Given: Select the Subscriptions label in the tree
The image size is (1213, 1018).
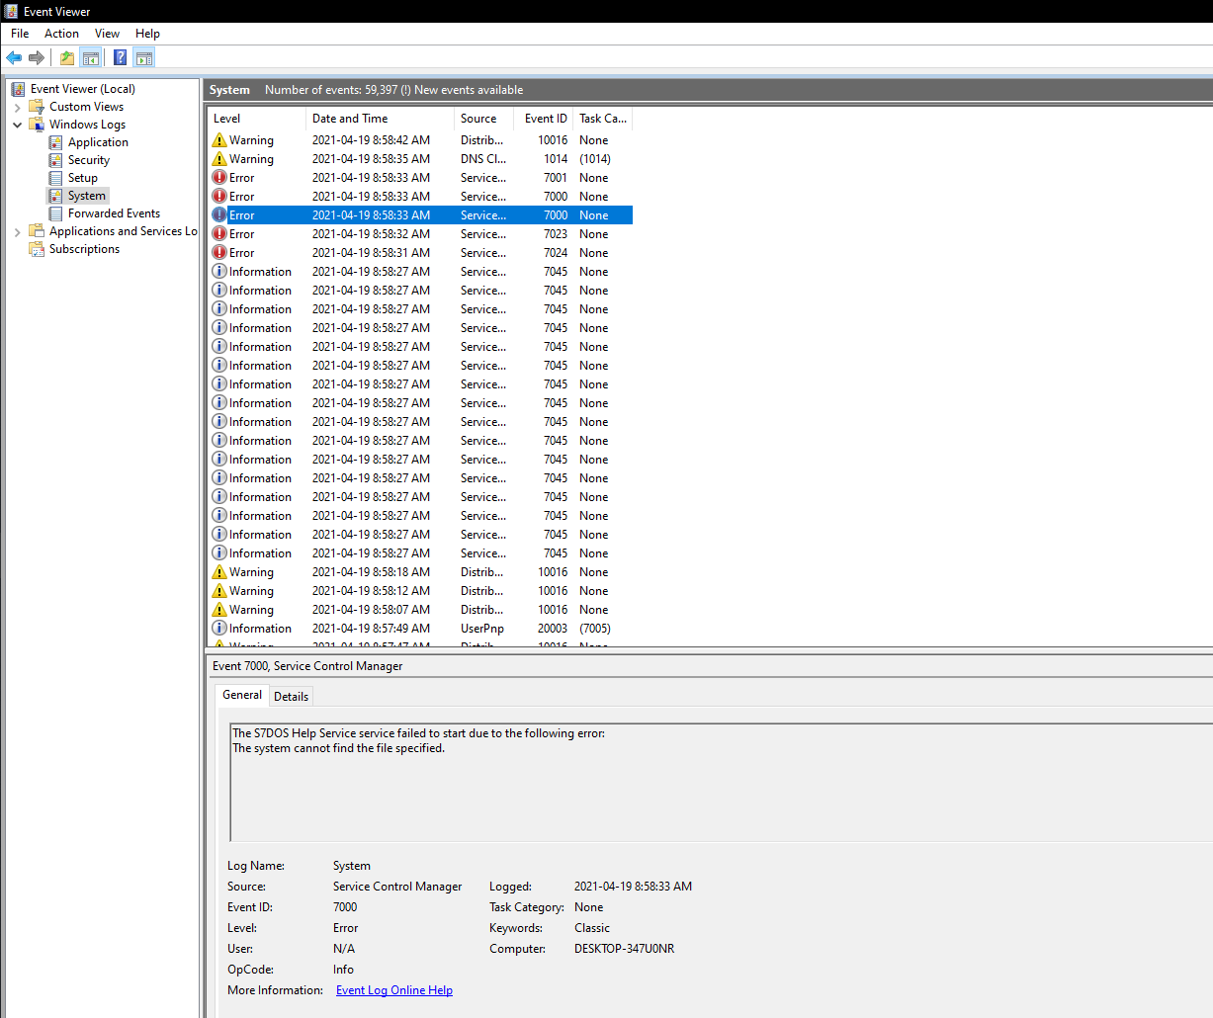Looking at the screenshot, I should pyautogui.click(x=85, y=249).
